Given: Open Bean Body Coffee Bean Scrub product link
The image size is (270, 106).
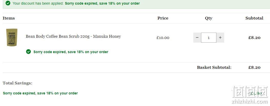Looking at the screenshot, I should 73,36.
